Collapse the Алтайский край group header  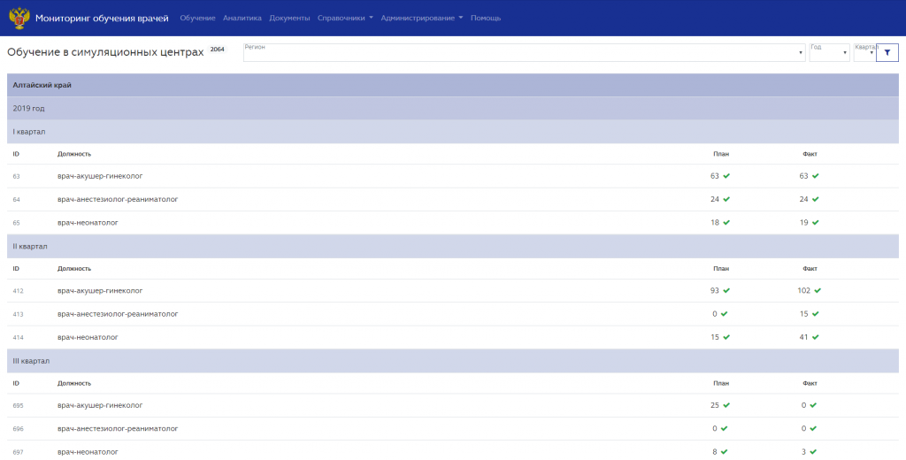(452, 85)
